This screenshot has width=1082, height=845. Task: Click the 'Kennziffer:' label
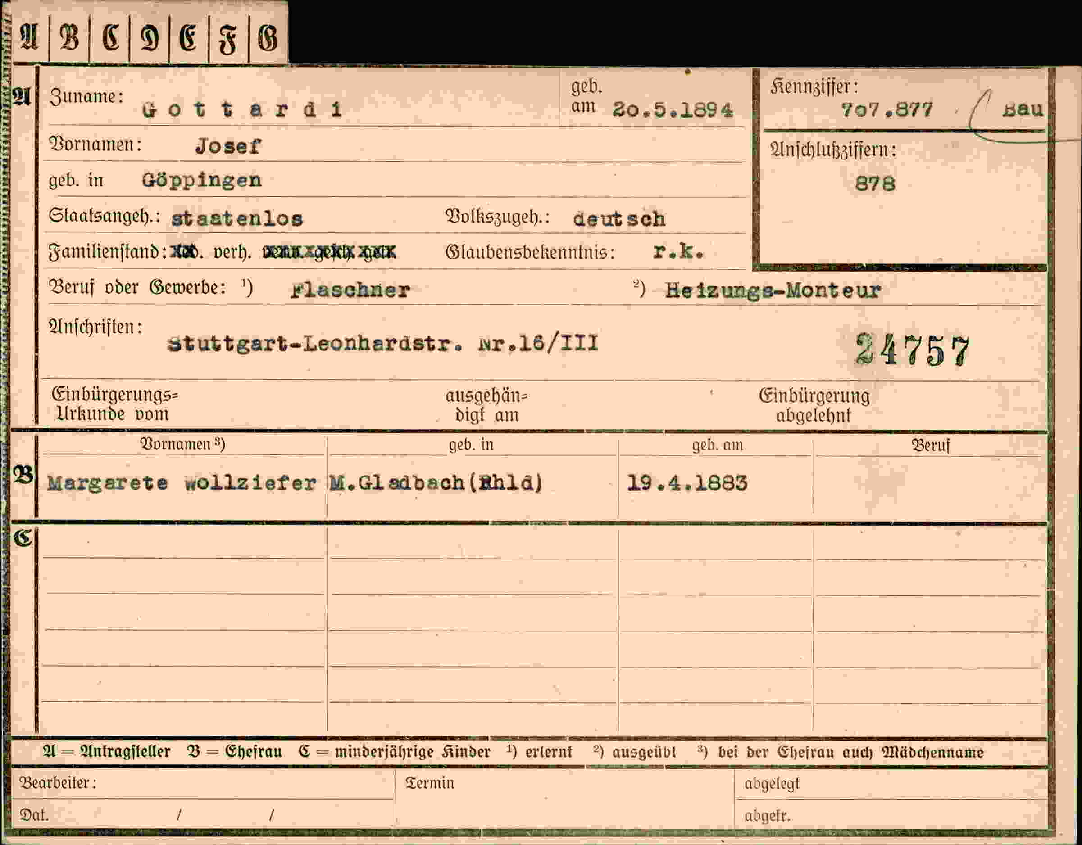[814, 87]
